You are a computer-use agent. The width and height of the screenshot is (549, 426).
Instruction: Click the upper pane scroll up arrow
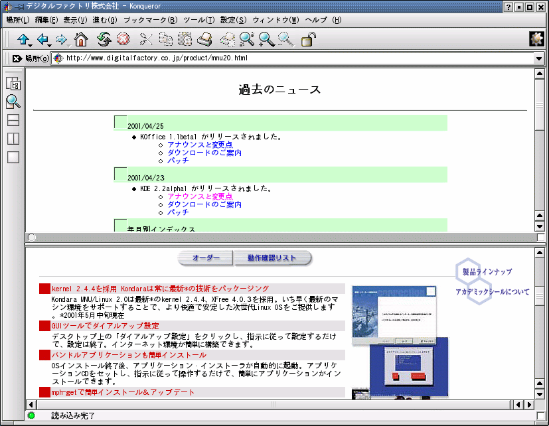[540, 74]
